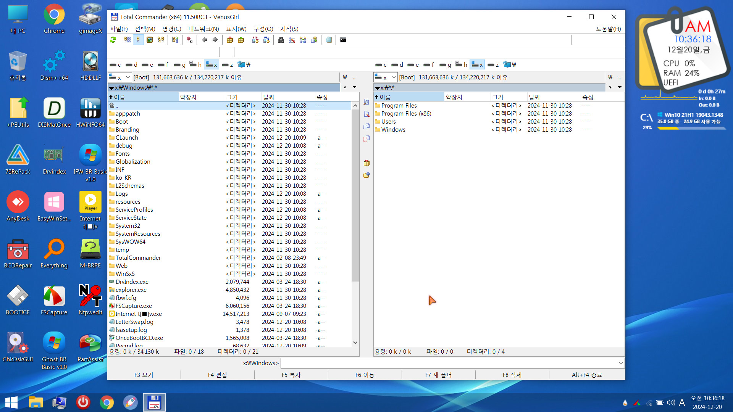Screen dimensions: 733x412
Task: Click the Forward arrow toolbar icon
Action: click(x=215, y=40)
